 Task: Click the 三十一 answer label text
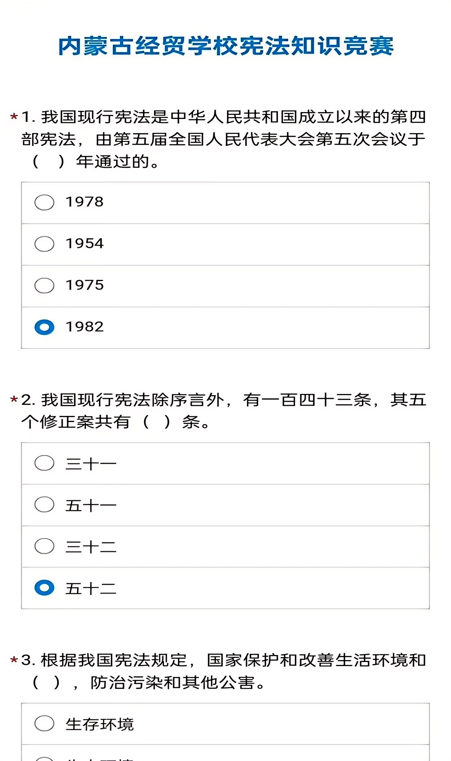click(x=91, y=464)
